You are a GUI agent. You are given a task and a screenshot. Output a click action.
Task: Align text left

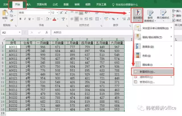pos(72,19)
